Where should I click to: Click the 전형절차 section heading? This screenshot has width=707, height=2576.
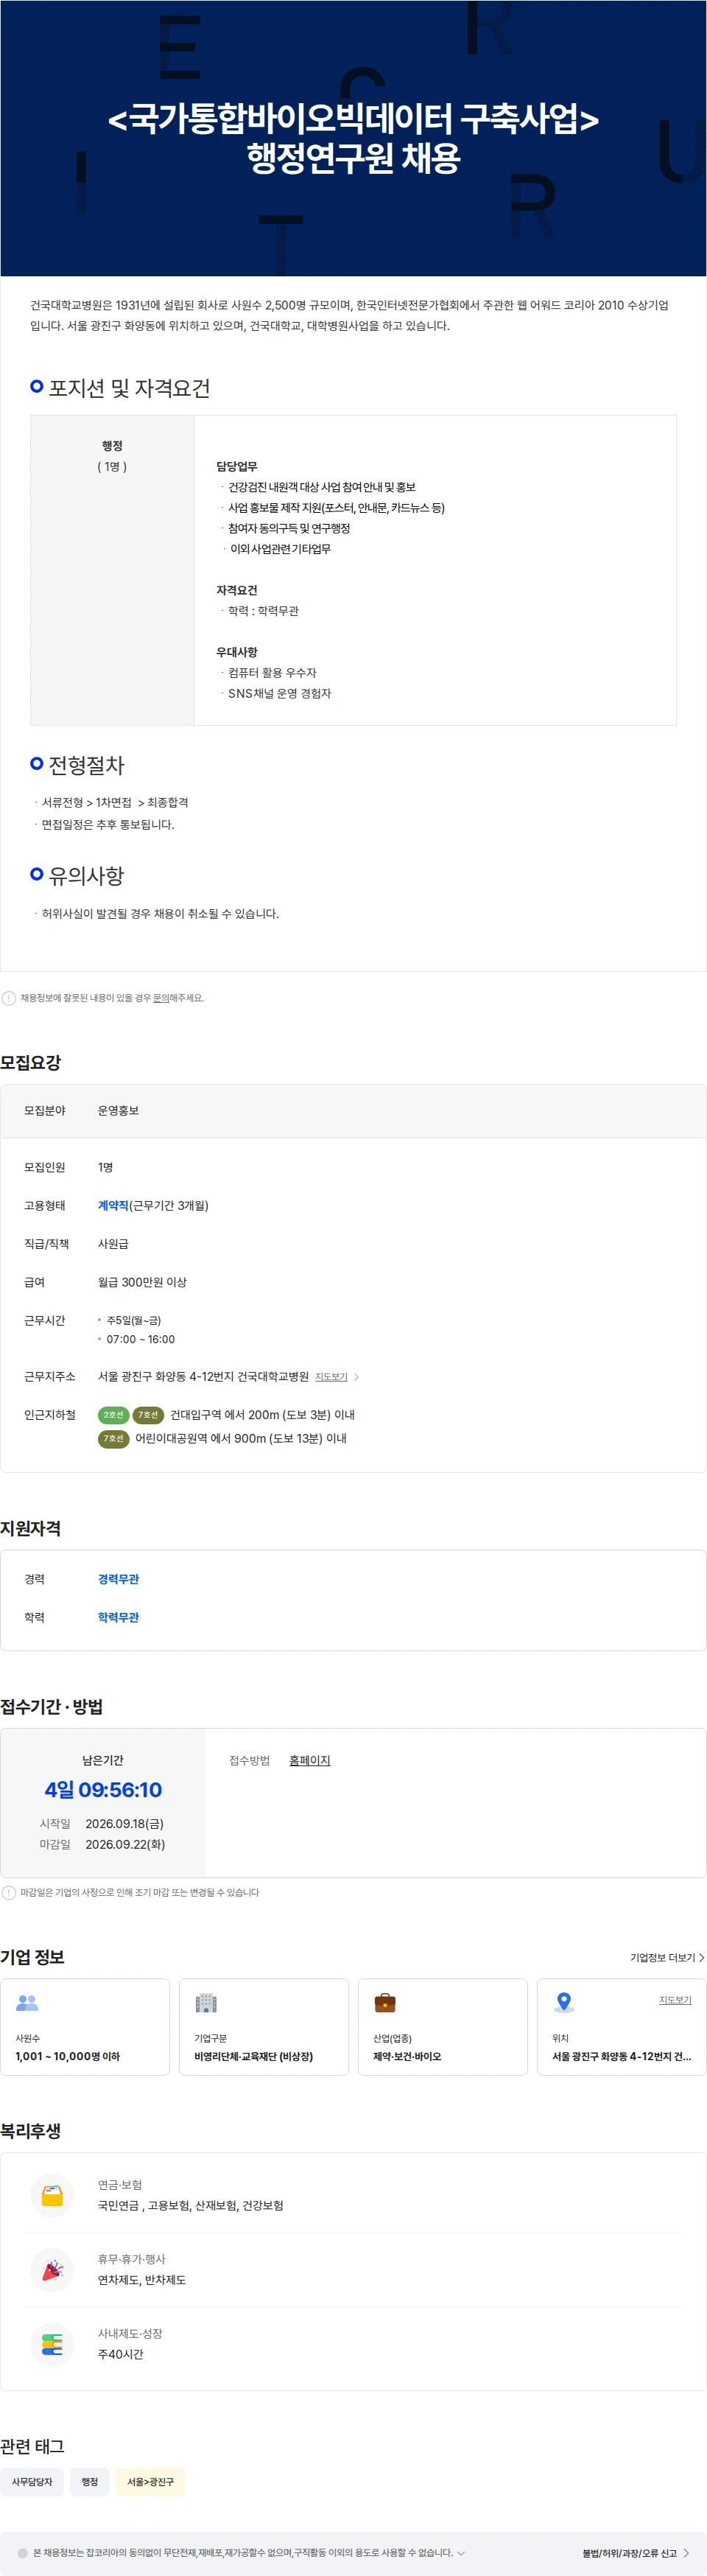(x=87, y=765)
